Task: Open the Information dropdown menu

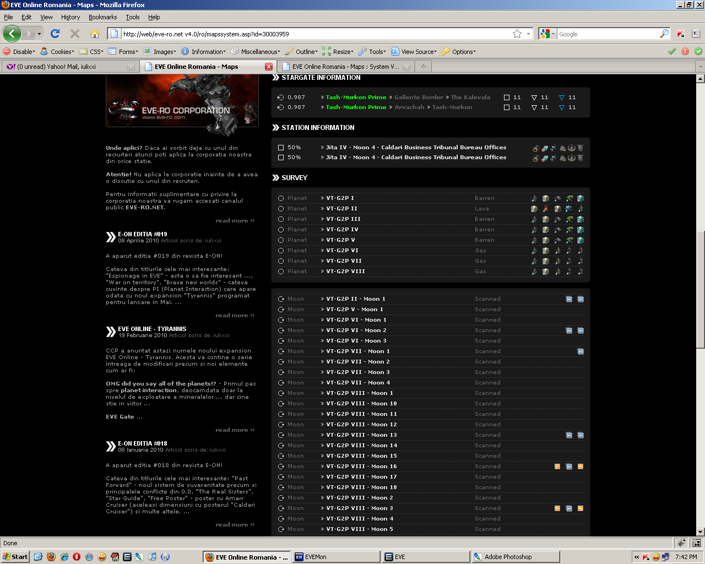Action: pos(203,51)
